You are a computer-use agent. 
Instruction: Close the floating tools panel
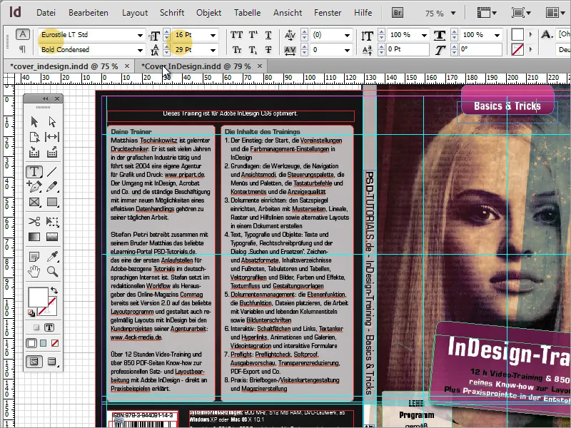57,98
